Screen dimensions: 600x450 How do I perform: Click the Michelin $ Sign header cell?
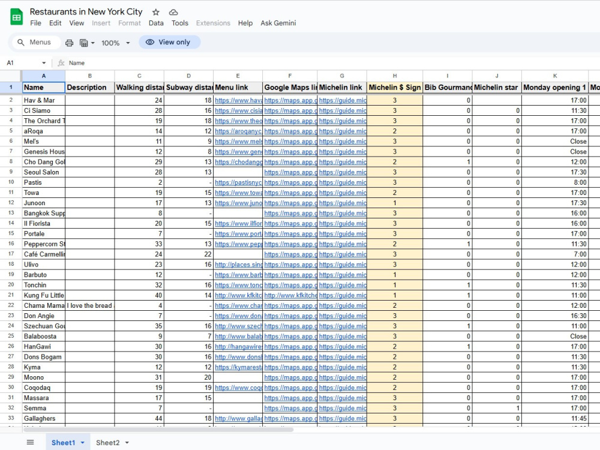pyautogui.click(x=395, y=88)
